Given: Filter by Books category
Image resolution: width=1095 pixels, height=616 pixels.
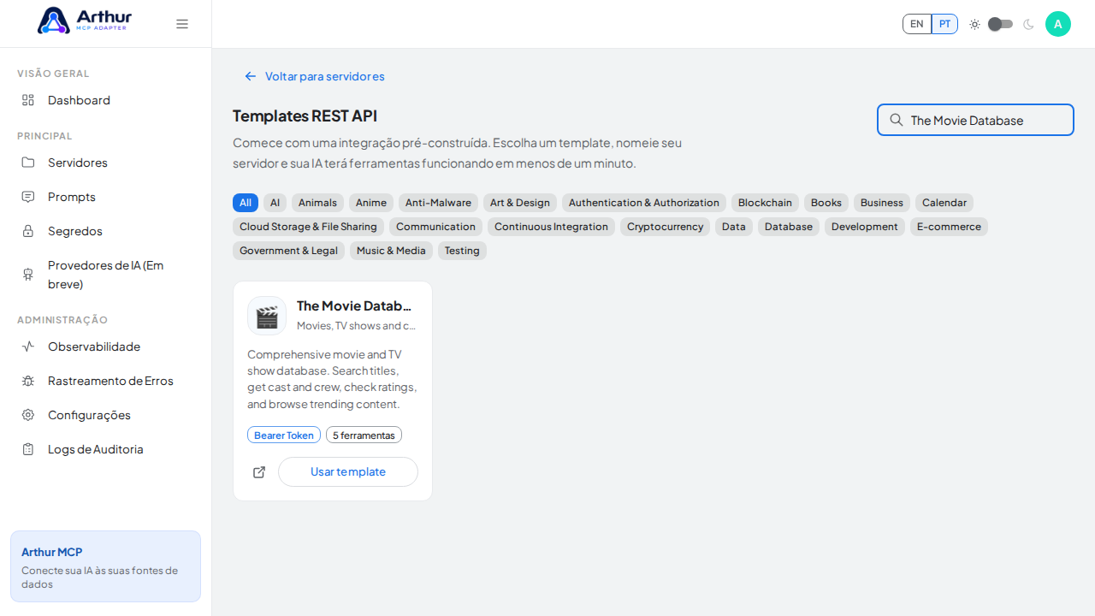Looking at the screenshot, I should (826, 203).
